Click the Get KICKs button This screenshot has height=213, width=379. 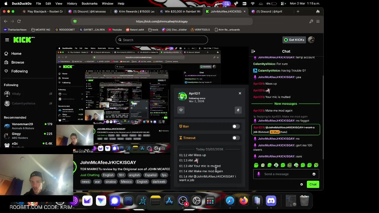[x=294, y=40]
